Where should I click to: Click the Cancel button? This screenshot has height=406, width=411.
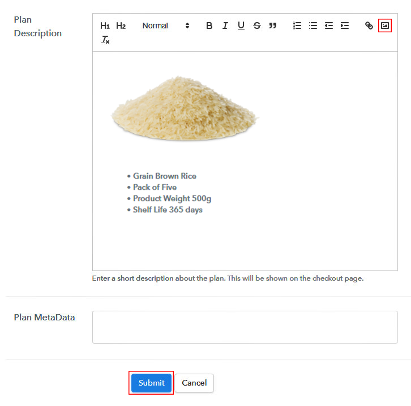[194, 383]
